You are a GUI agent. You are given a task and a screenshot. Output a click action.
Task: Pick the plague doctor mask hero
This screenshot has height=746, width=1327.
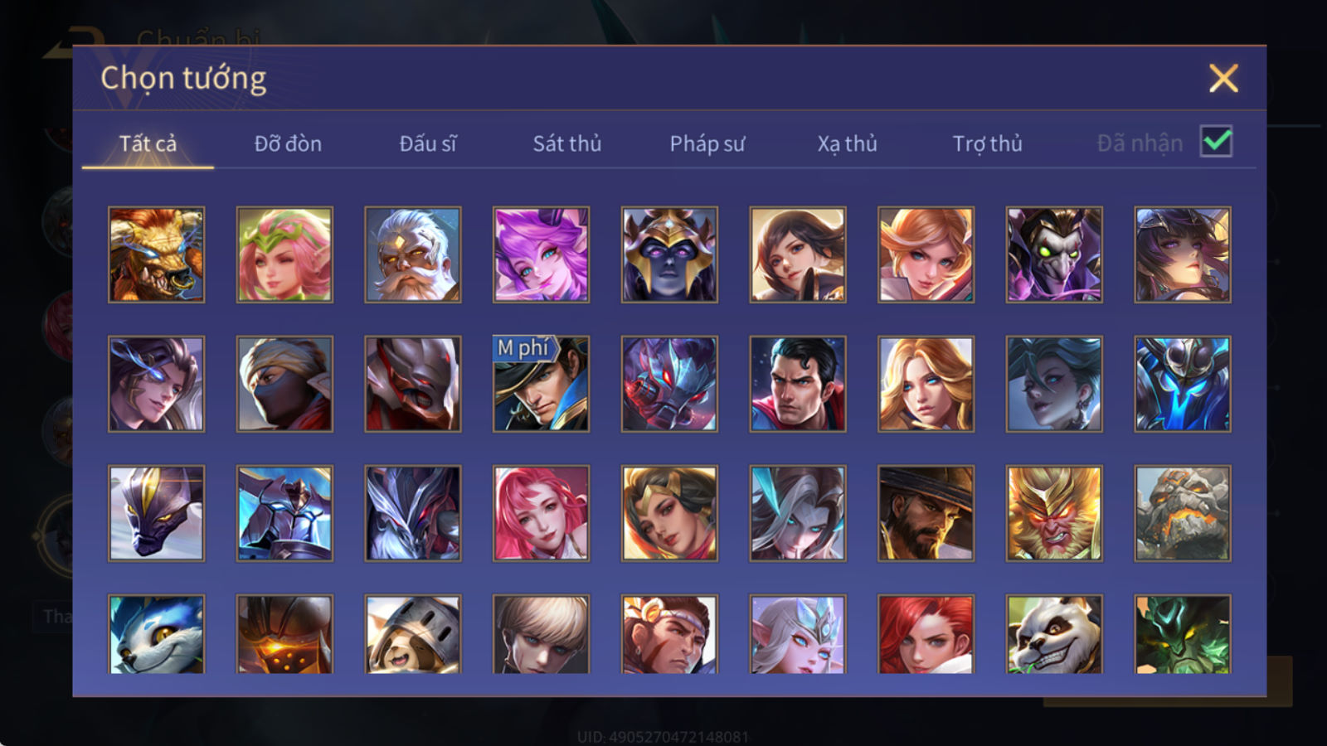pos(1053,254)
